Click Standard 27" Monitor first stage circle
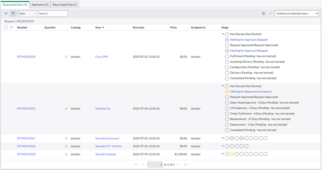This screenshot has width=322, height=170. [x=227, y=146]
